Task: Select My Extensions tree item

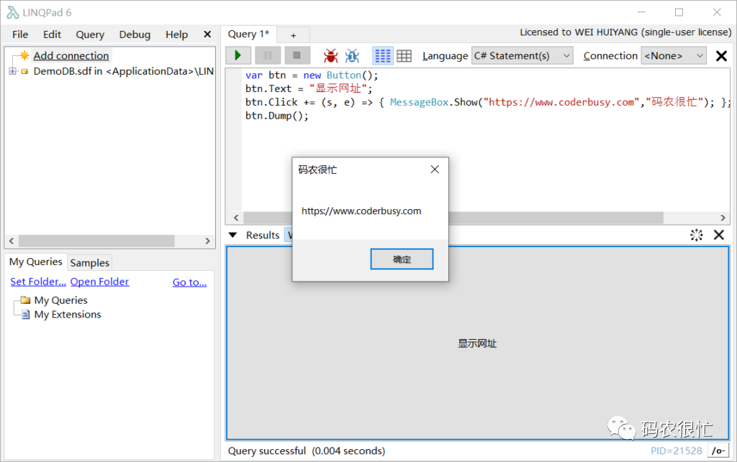Action: tap(68, 314)
